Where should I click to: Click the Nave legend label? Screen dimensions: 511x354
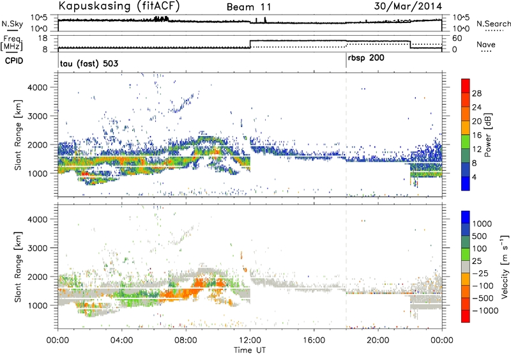pyautogui.click(x=486, y=44)
